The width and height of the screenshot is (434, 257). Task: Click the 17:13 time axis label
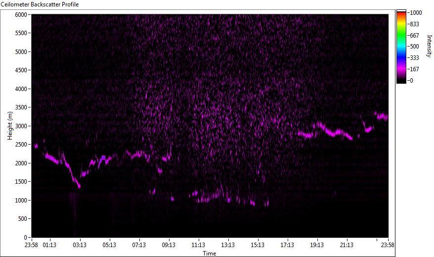pyautogui.click(x=287, y=245)
